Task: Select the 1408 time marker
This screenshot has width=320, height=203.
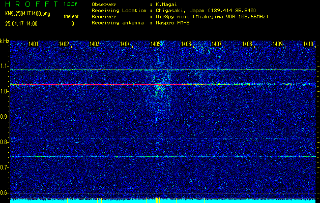Action: tap(247, 44)
